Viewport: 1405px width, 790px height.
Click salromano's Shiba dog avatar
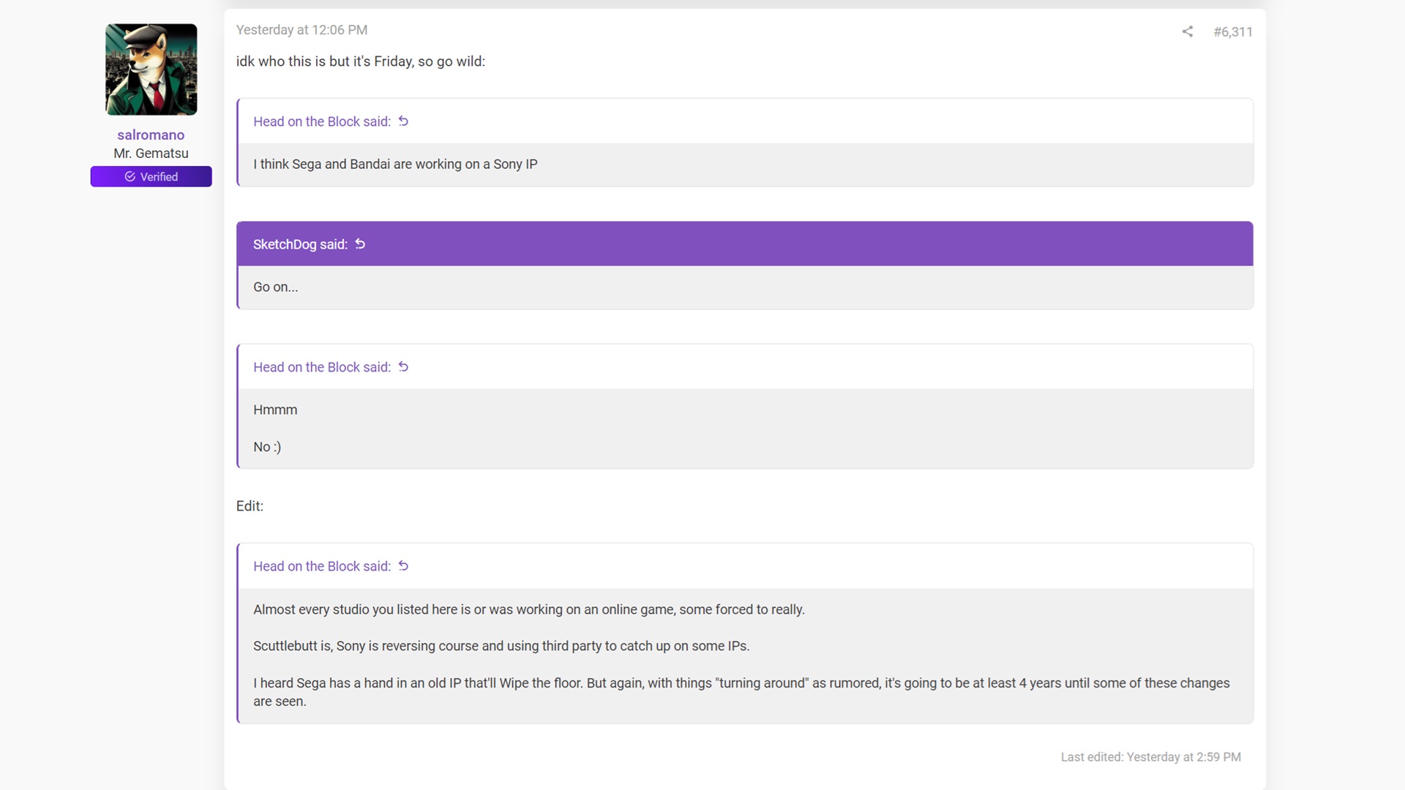coord(151,69)
